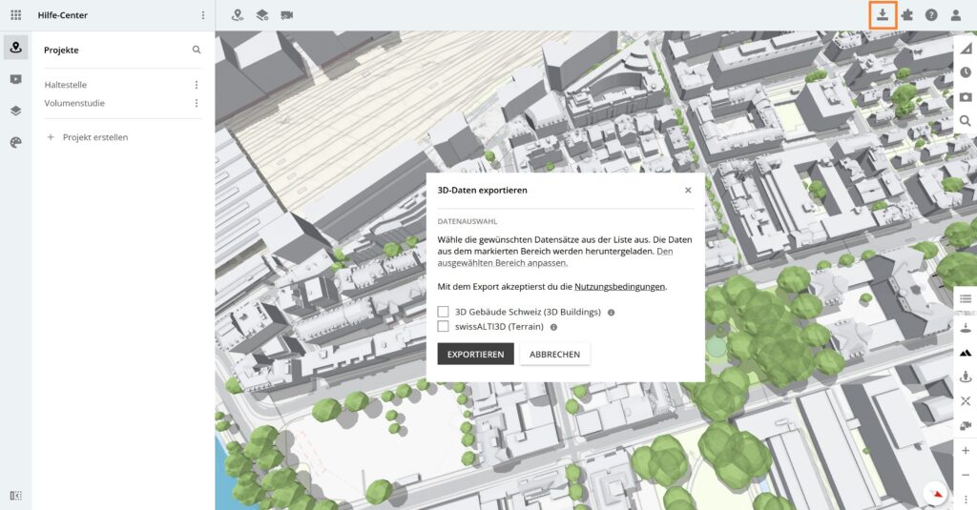Click the clock time-of-day icon
The width and height of the screenshot is (977, 510).
tap(966, 72)
